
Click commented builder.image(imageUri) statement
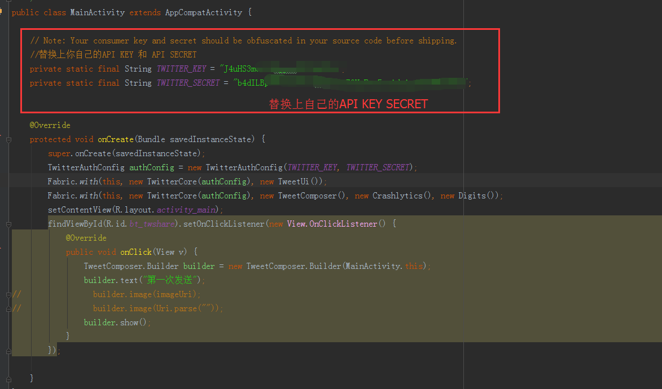[147, 294]
